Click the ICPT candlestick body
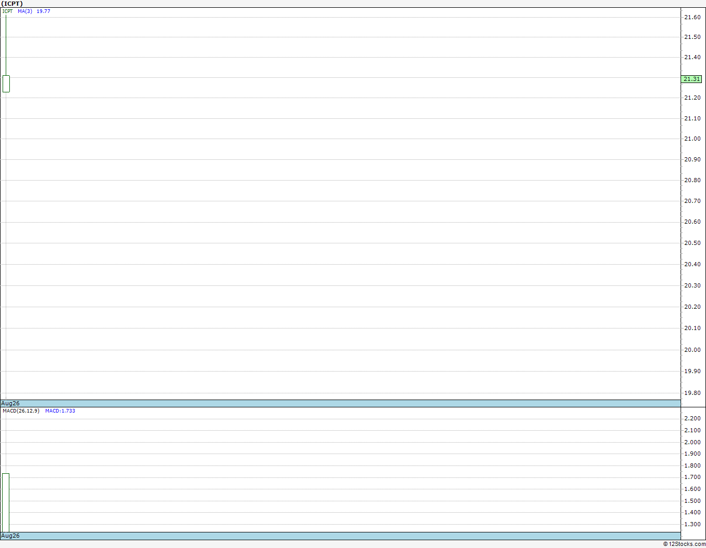The height and width of the screenshot is (548, 706). click(6, 84)
